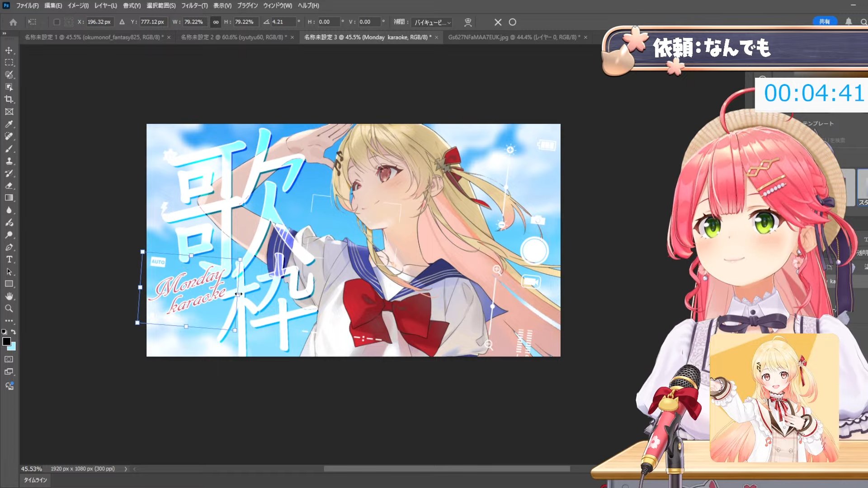868x488 pixels.
Task: Select the Blur tool
Action: 9,210
